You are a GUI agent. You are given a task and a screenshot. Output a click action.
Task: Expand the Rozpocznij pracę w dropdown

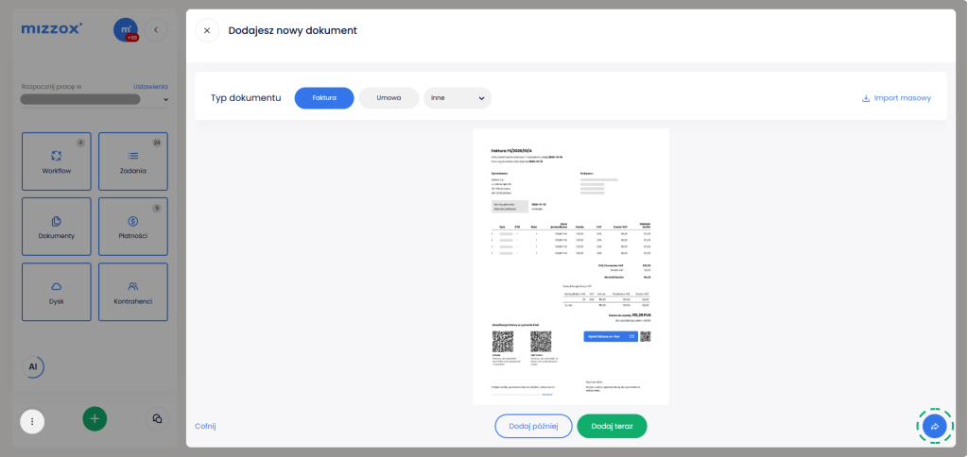click(94, 98)
